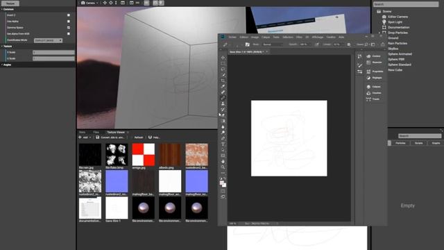
Task: Switch to the Texture Viewer tab
Action: point(116,132)
